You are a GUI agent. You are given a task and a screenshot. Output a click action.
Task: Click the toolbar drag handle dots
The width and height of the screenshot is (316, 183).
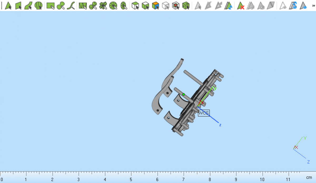pos(2,6)
